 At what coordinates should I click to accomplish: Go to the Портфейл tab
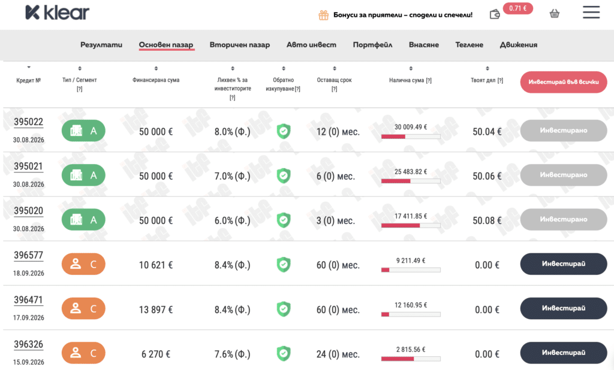(x=372, y=45)
